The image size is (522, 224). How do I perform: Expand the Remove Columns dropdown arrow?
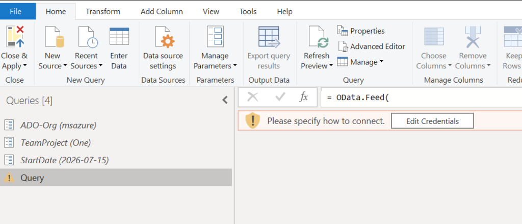pos(489,66)
